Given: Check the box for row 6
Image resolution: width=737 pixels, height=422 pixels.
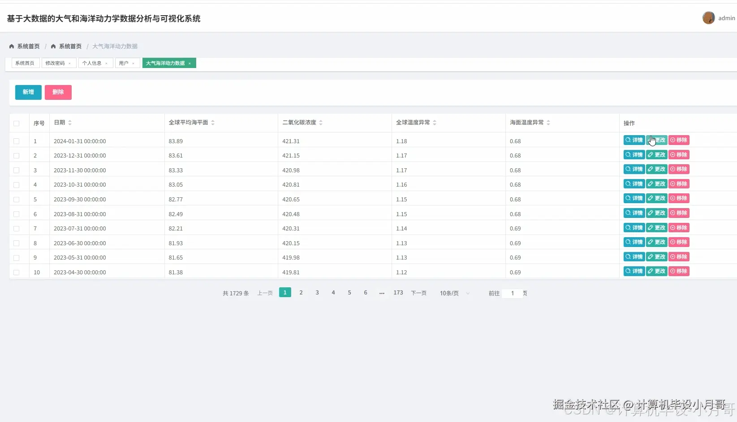Looking at the screenshot, I should tap(17, 214).
